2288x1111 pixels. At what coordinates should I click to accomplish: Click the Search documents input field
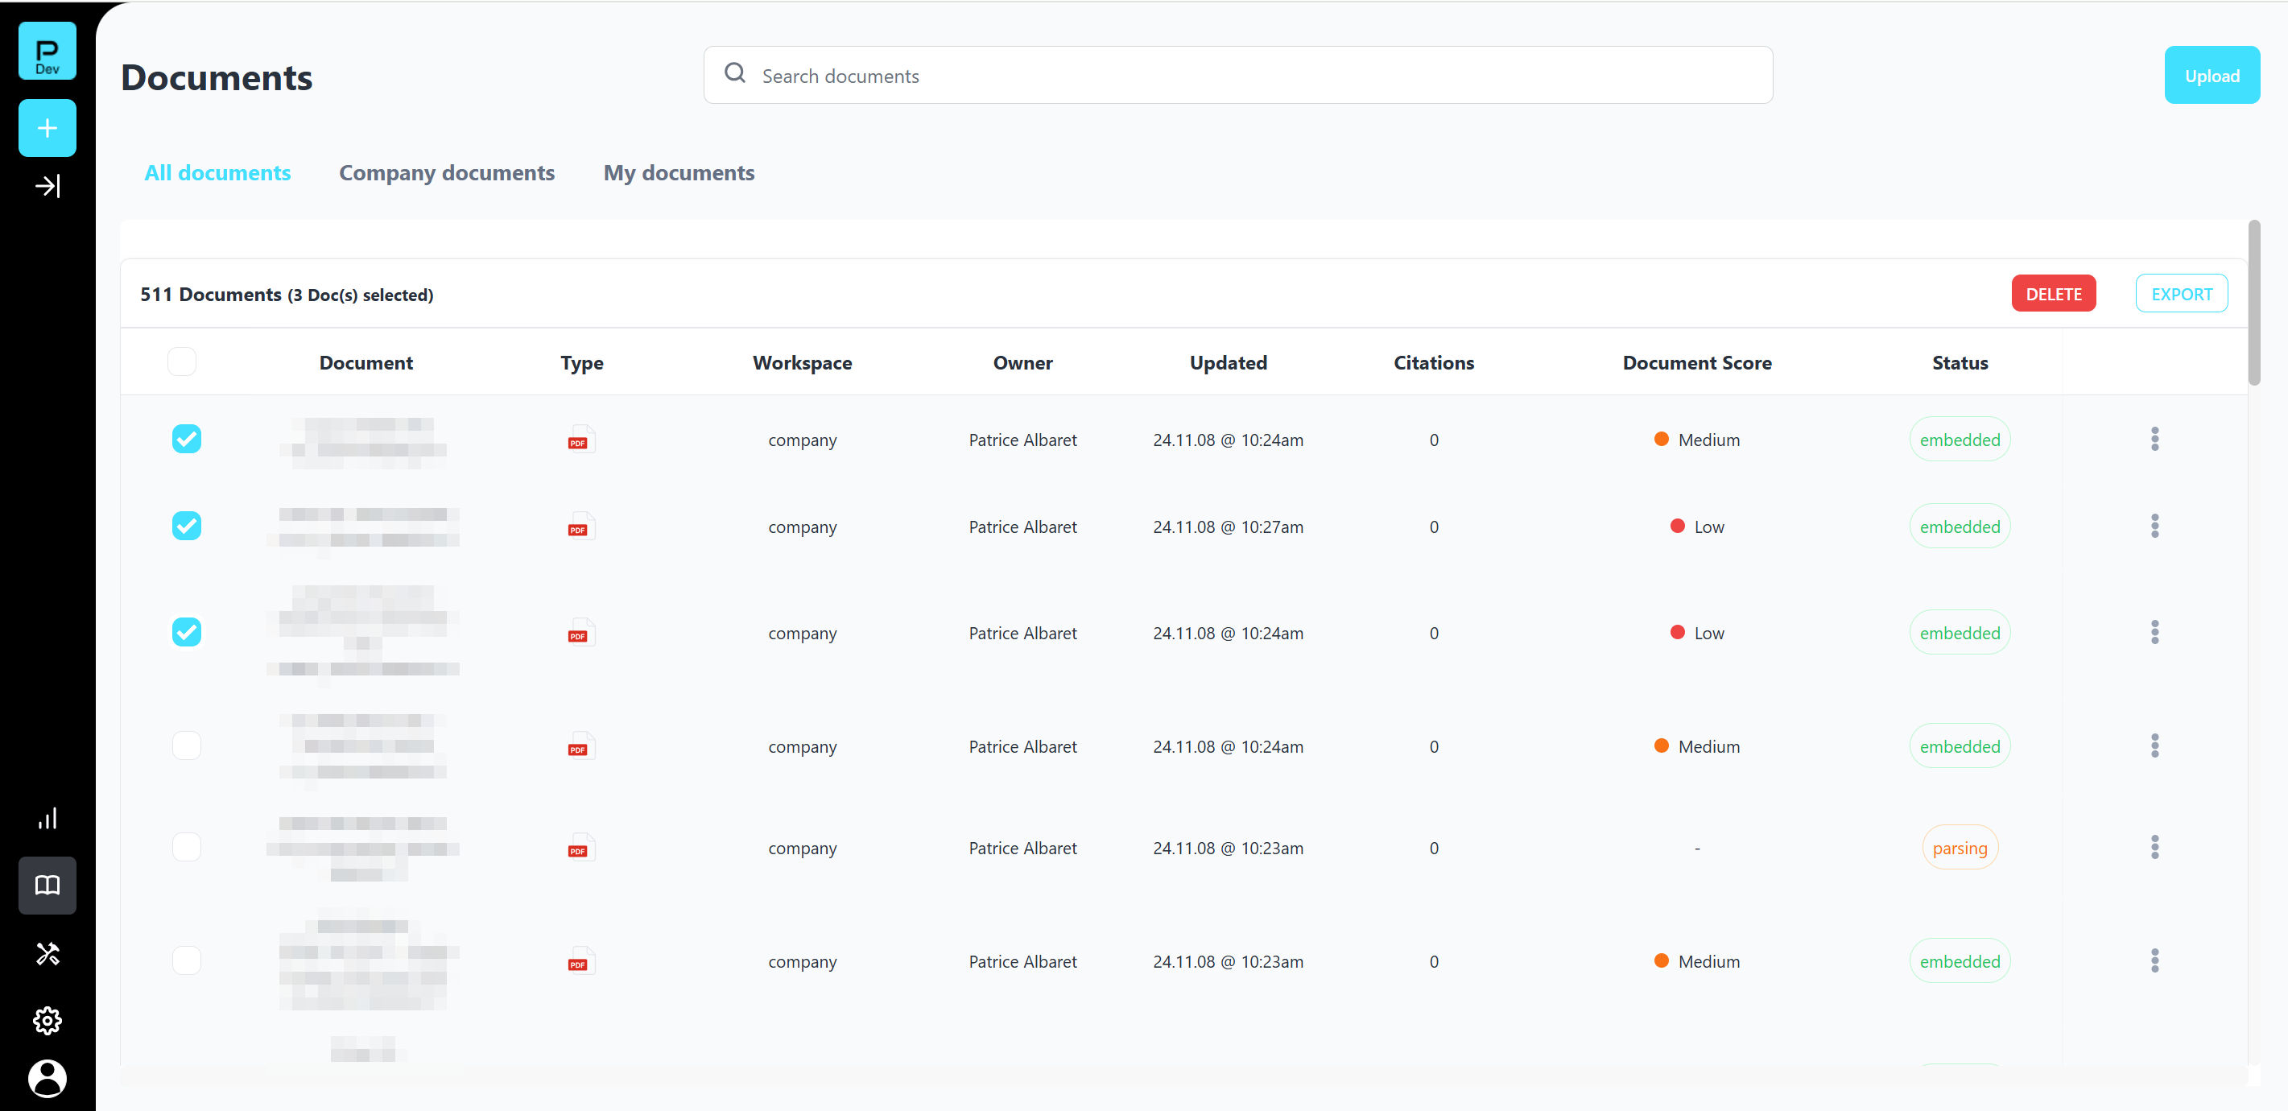pos(1237,76)
